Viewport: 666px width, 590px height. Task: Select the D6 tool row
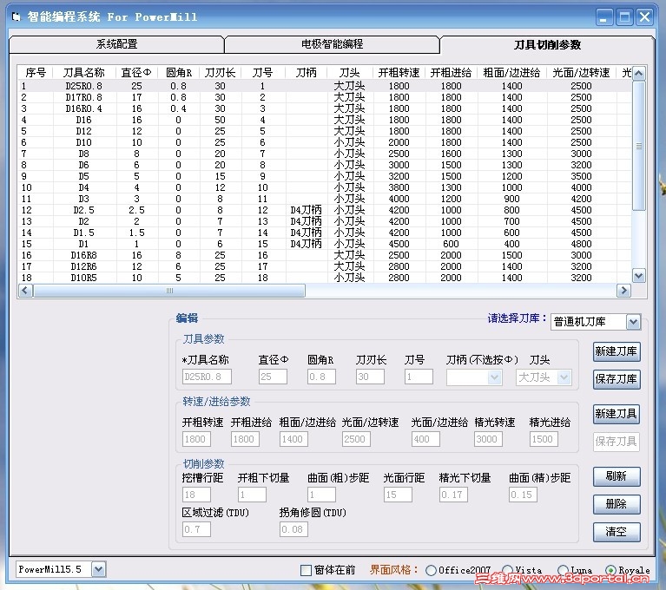(325, 165)
